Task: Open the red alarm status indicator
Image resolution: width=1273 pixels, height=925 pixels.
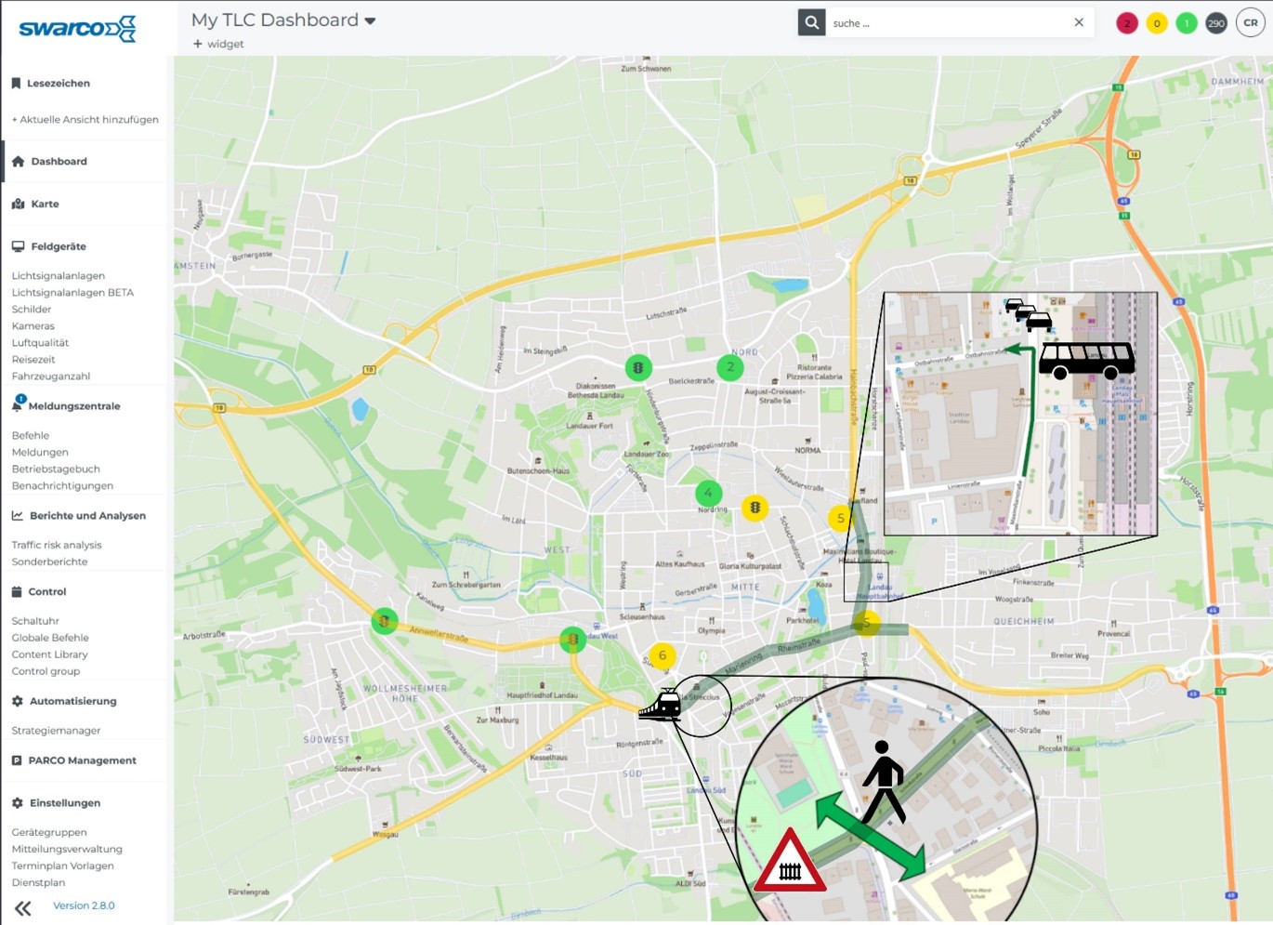Action: click(1126, 24)
